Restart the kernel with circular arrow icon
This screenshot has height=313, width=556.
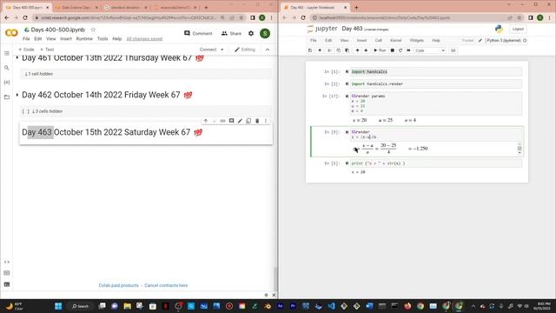[x=400, y=50]
